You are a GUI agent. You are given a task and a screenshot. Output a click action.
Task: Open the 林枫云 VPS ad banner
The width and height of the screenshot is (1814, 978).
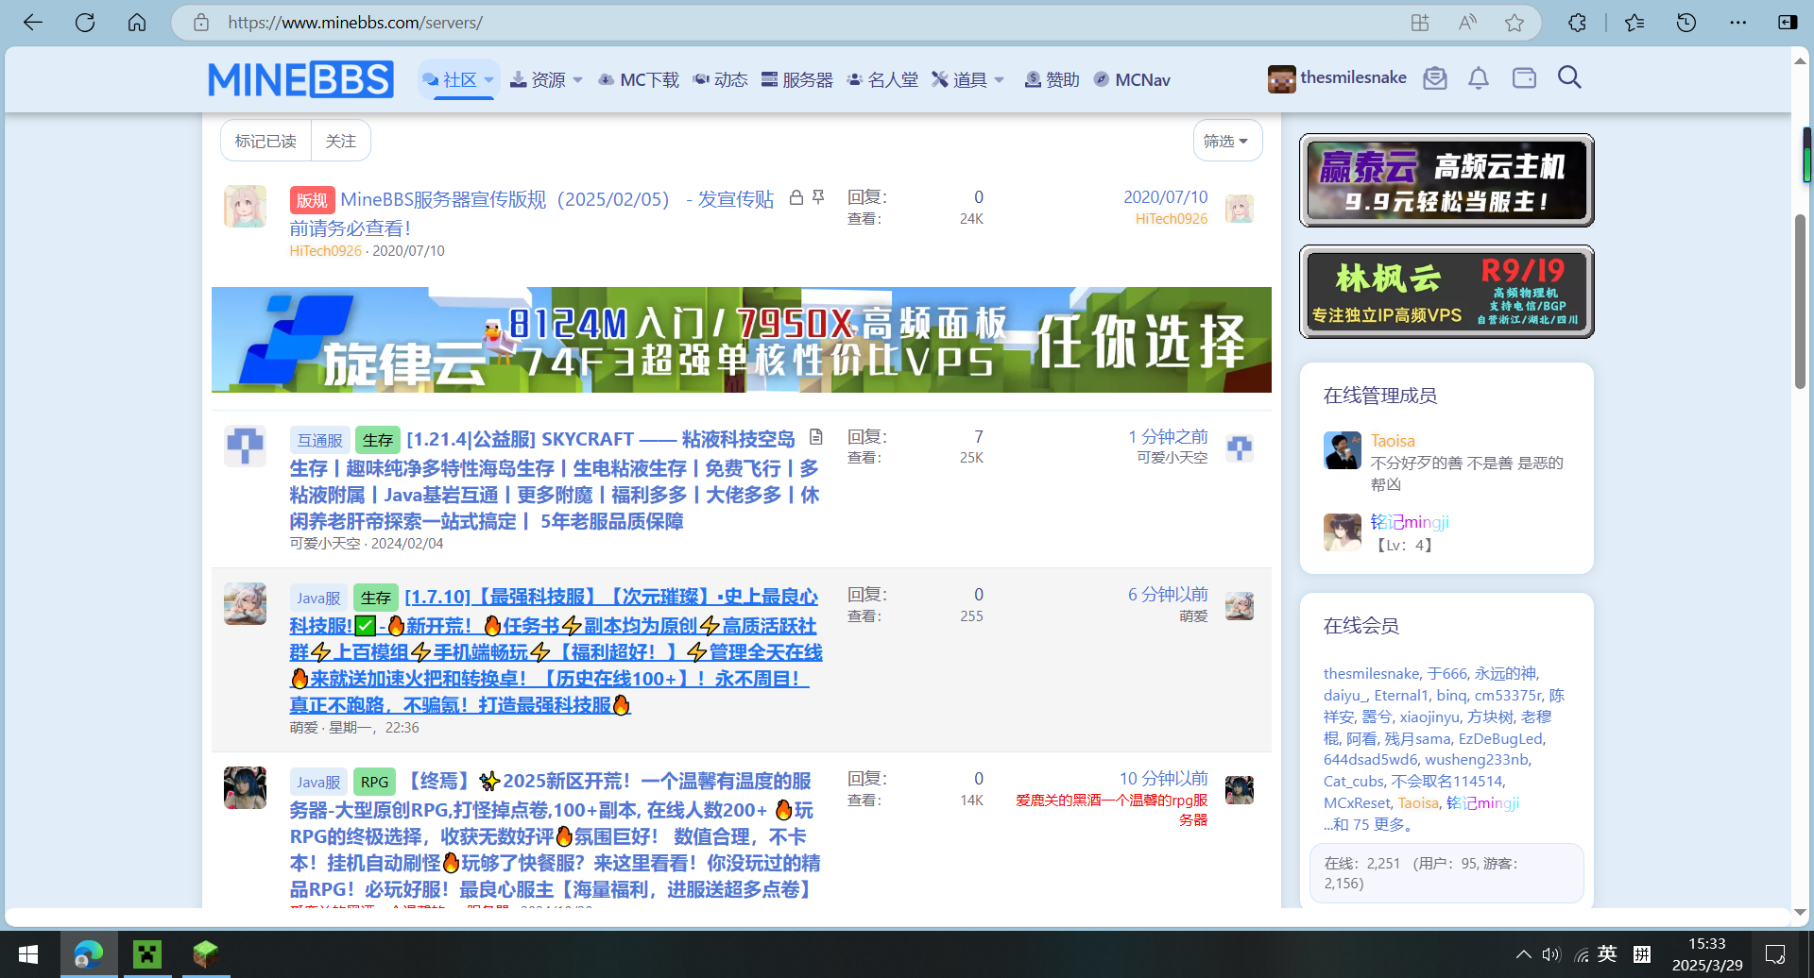(1446, 292)
